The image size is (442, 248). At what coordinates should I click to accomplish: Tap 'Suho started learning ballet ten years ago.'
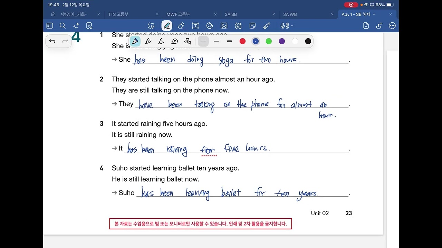175,168
